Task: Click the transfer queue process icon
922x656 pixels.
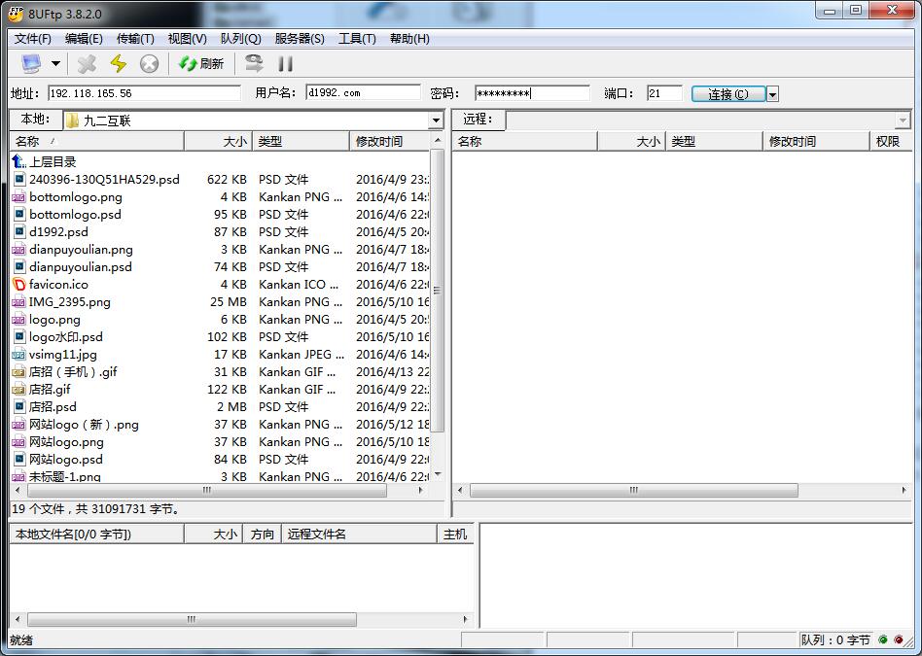Action: [254, 64]
